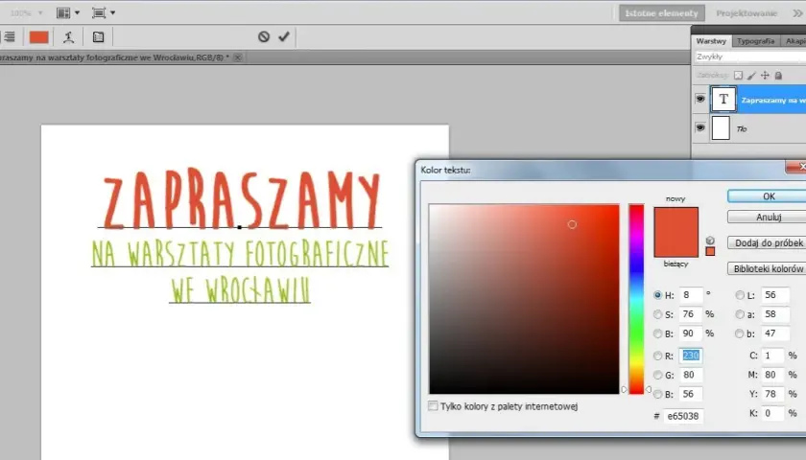Close the Zapraszamy document tab
Screen dimensions: 806x460
pos(238,57)
